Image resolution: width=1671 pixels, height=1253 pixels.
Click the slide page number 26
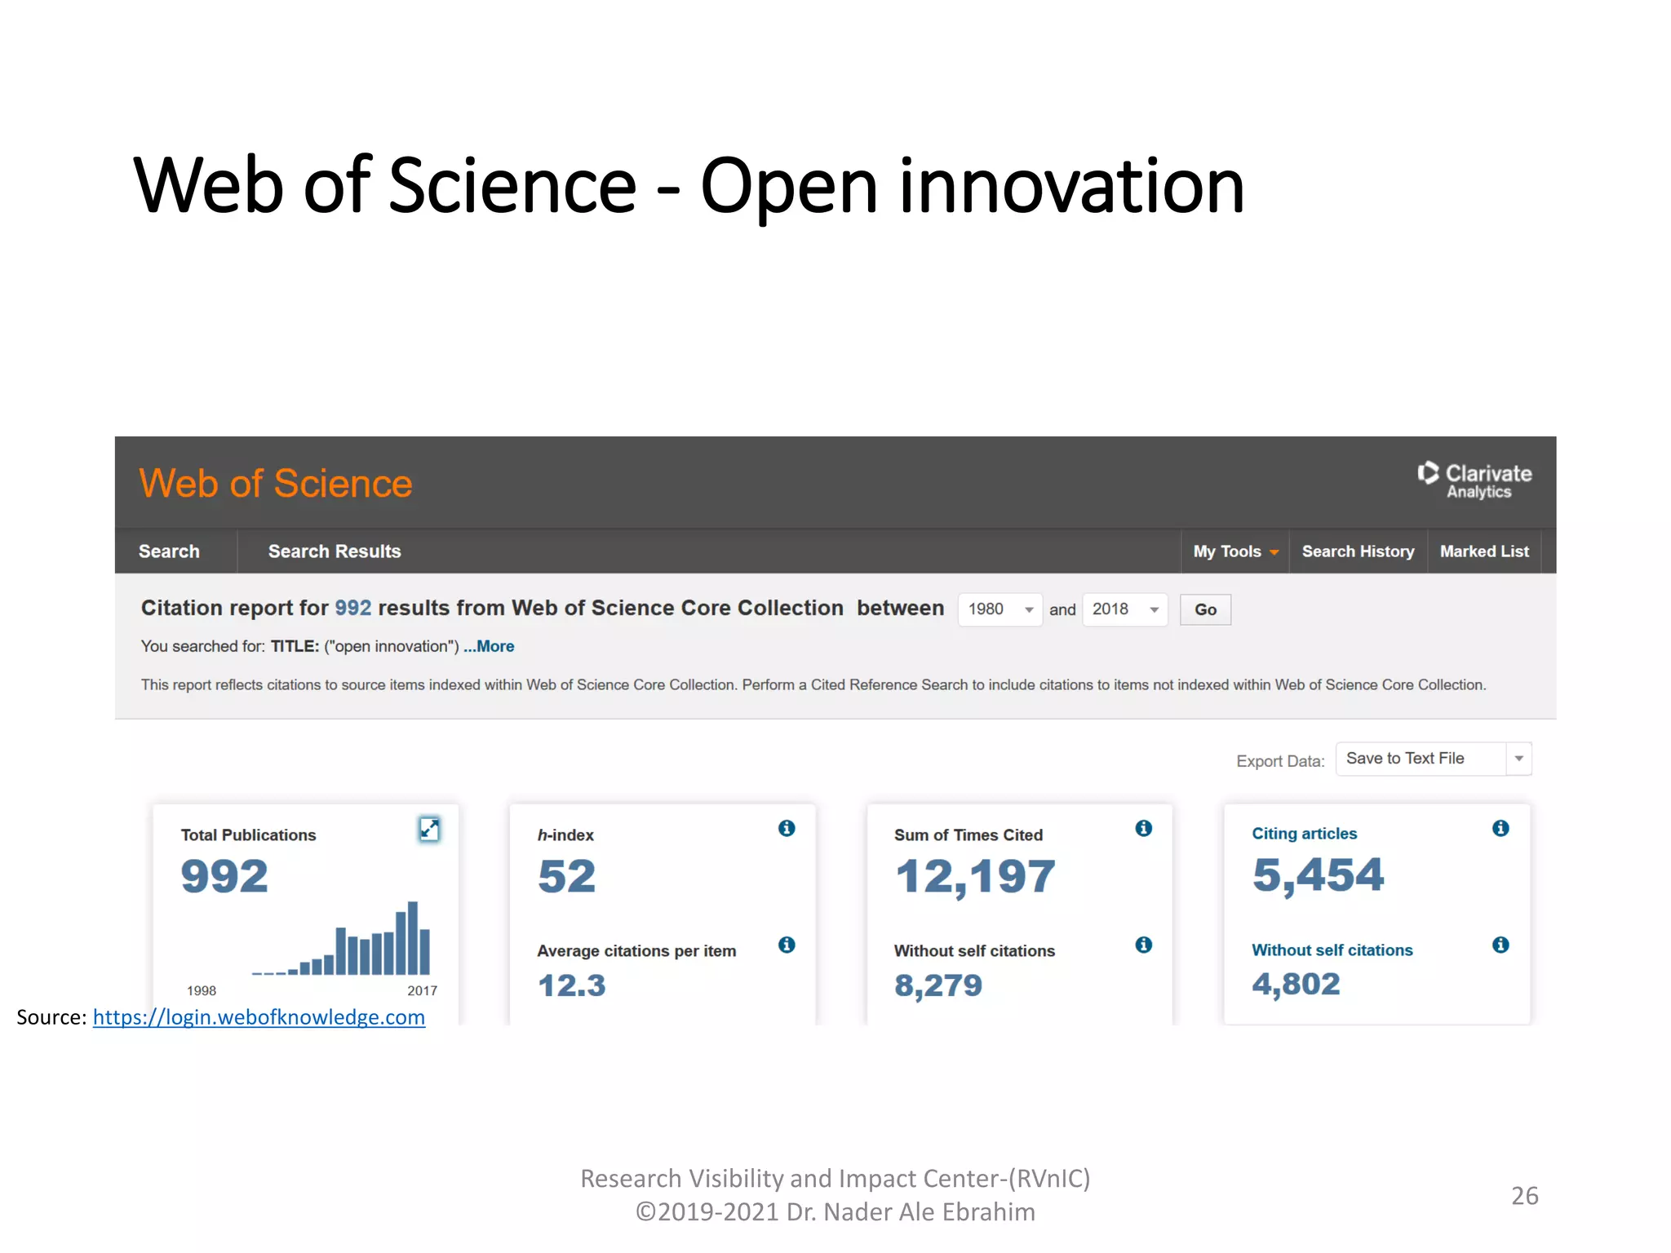pyautogui.click(x=1525, y=1196)
